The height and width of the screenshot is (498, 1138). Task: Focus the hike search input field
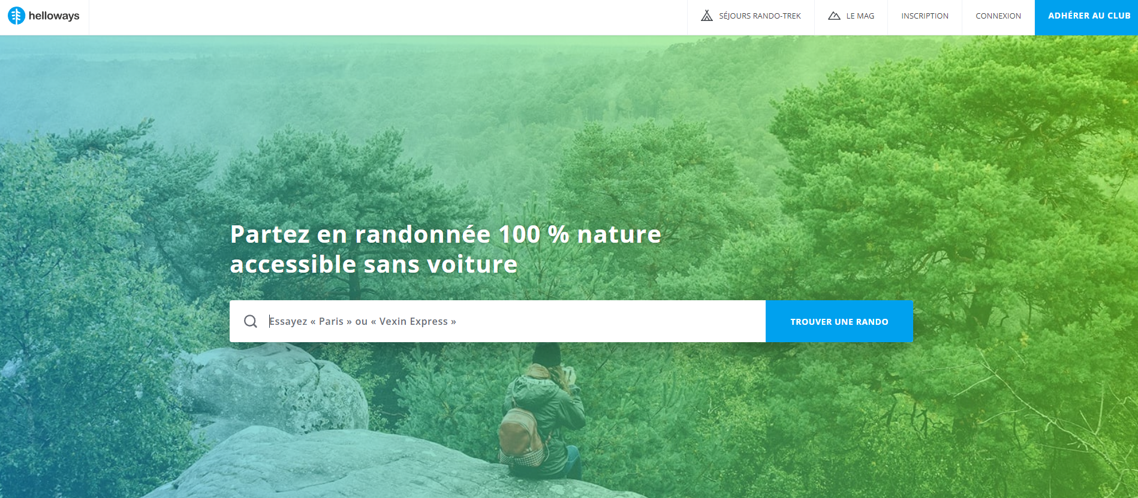(x=498, y=321)
